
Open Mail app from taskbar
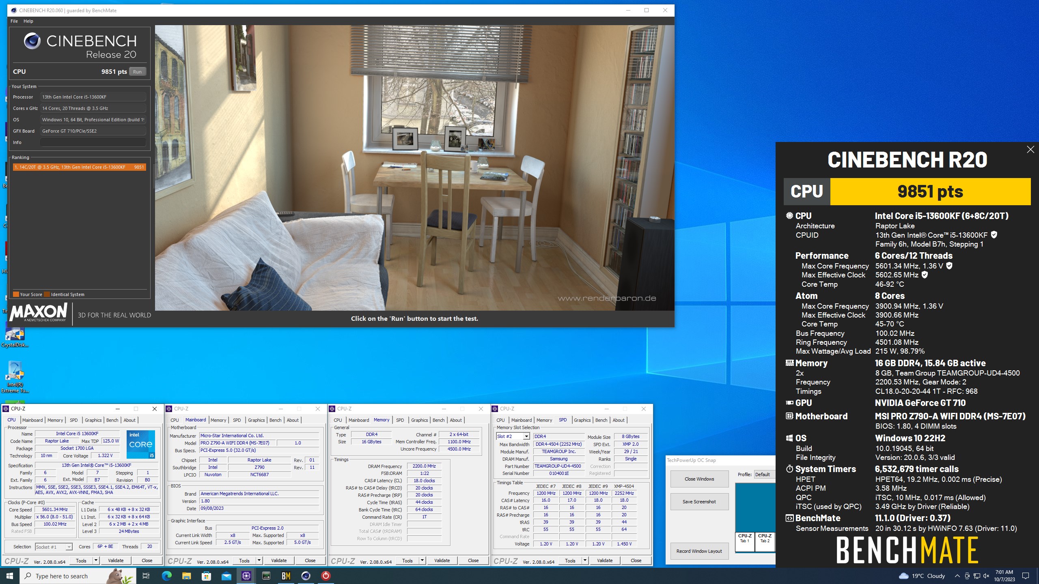[x=226, y=576]
